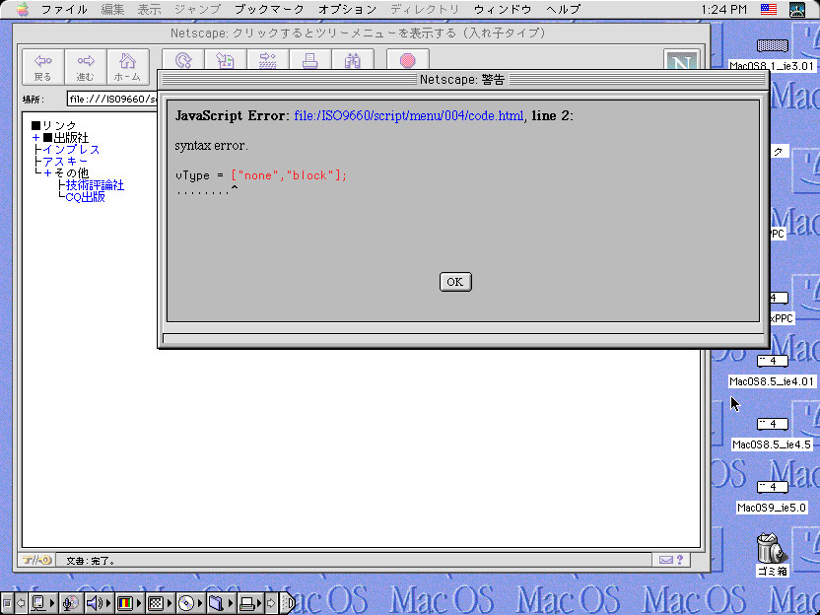The height and width of the screenshot is (615, 820).
Task: Expand the + next to 出版社
Action: point(35,138)
